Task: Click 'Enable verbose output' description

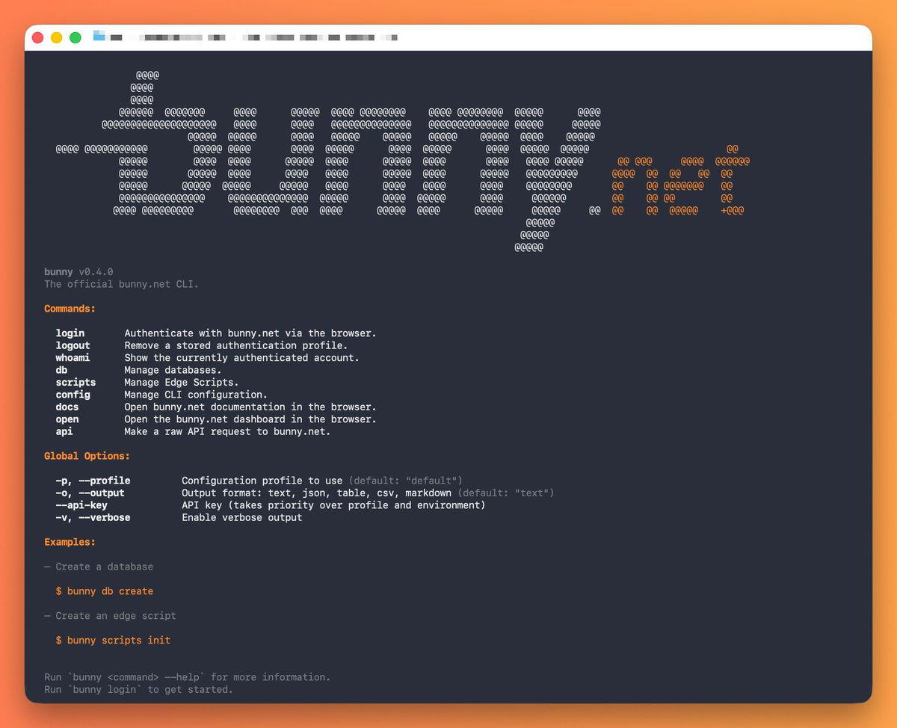Action: pos(242,517)
